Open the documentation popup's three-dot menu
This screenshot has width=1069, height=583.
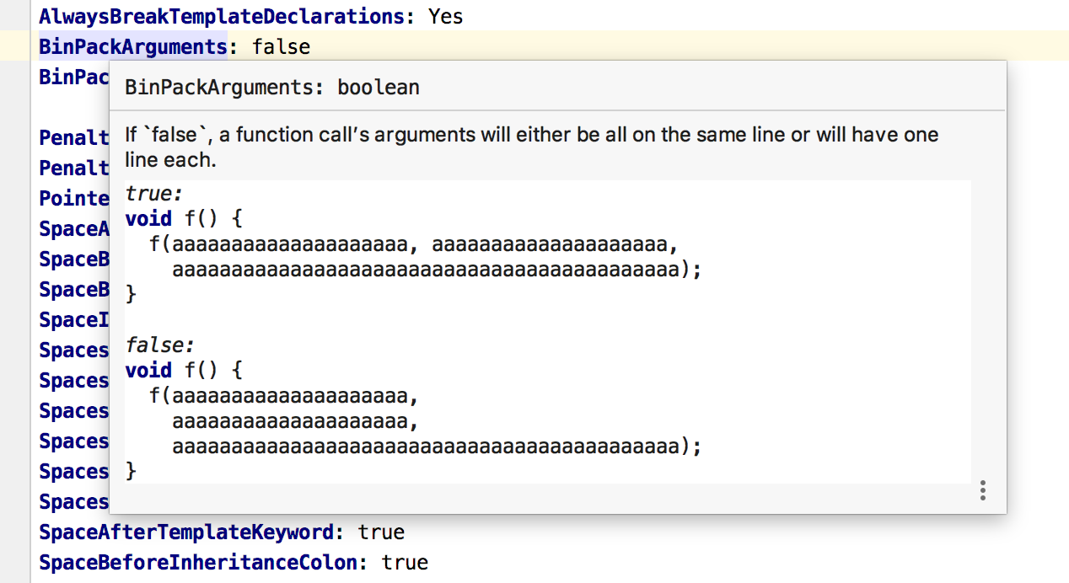(983, 491)
